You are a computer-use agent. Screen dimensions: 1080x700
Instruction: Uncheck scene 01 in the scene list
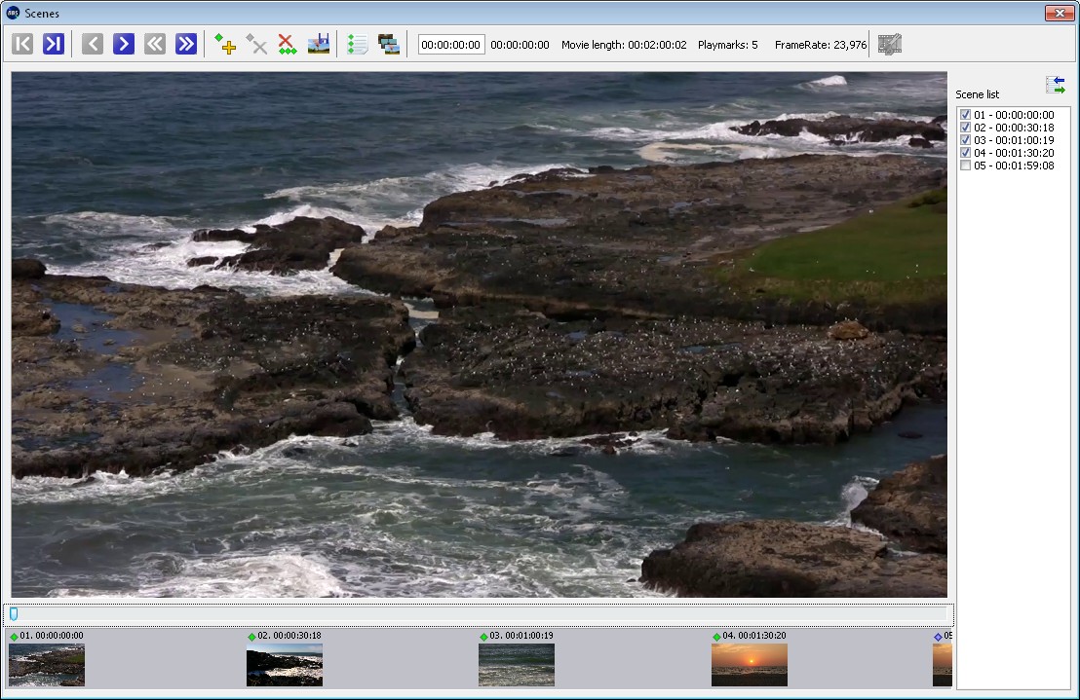click(x=965, y=114)
